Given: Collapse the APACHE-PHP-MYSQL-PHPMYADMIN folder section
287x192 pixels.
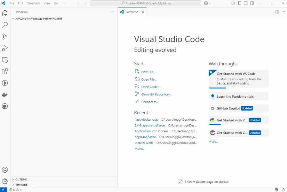Looking at the screenshot, I should 64,19.
